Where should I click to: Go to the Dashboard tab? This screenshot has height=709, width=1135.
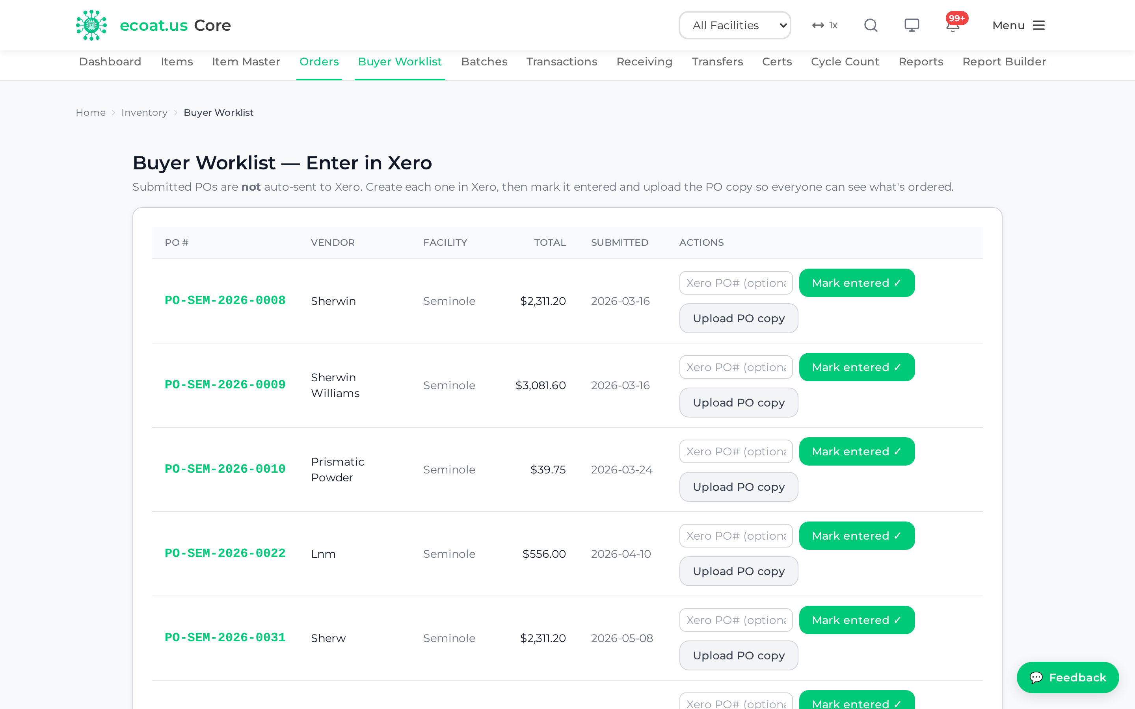coord(110,62)
